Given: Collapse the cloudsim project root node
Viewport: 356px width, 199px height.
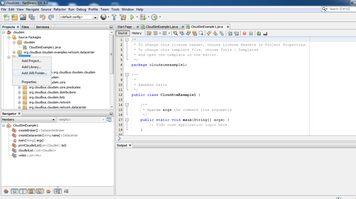Looking at the screenshot, I should (4, 32).
